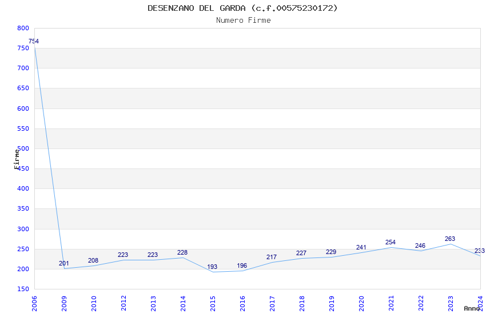Click data label 246 for 2022
Image resolution: width=486 pixels, height=314 pixels.
click(x=420, y=245)
